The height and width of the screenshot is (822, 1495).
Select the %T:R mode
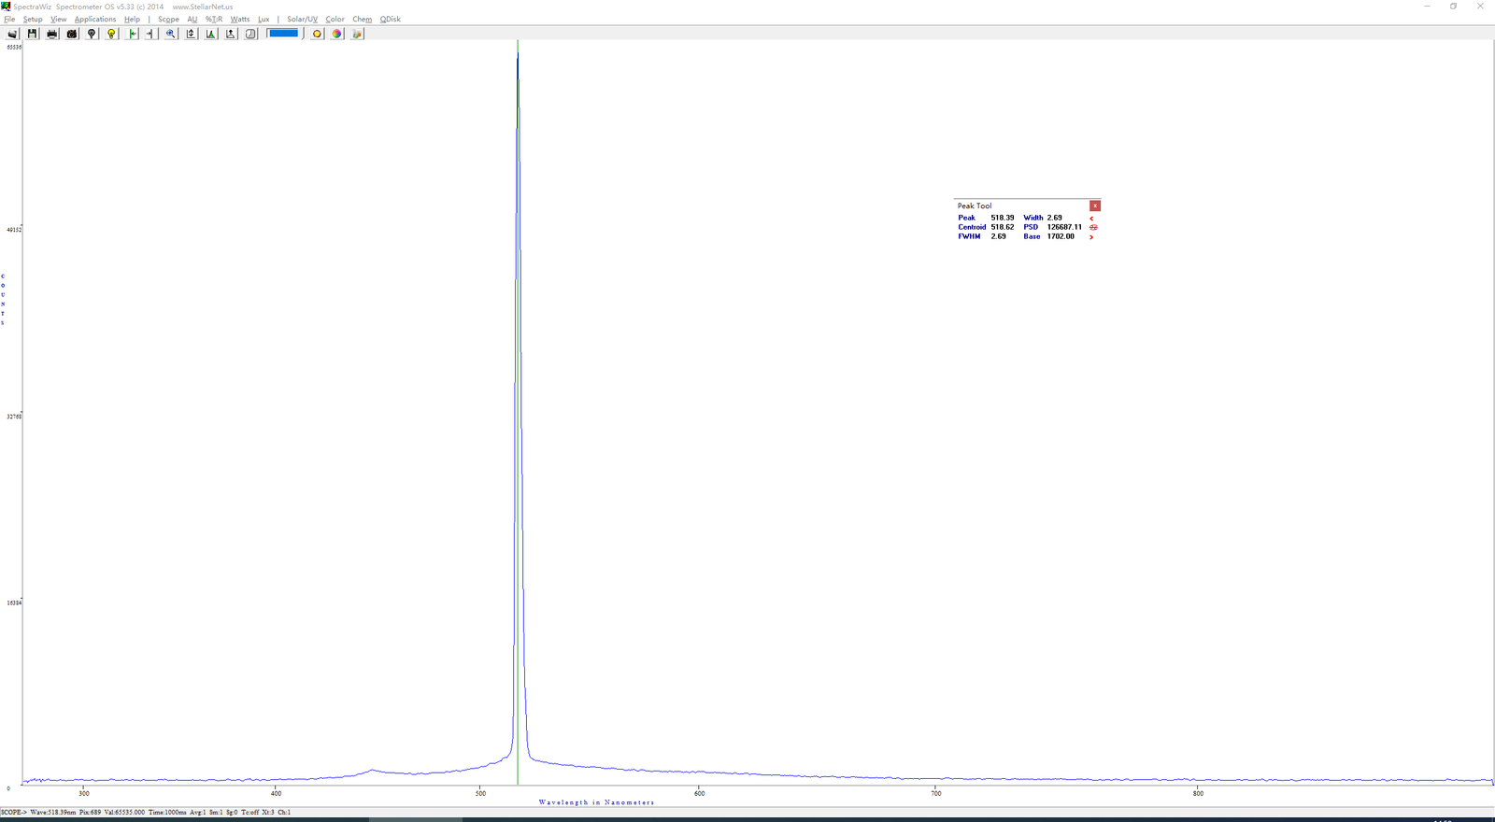click(214, 19)
